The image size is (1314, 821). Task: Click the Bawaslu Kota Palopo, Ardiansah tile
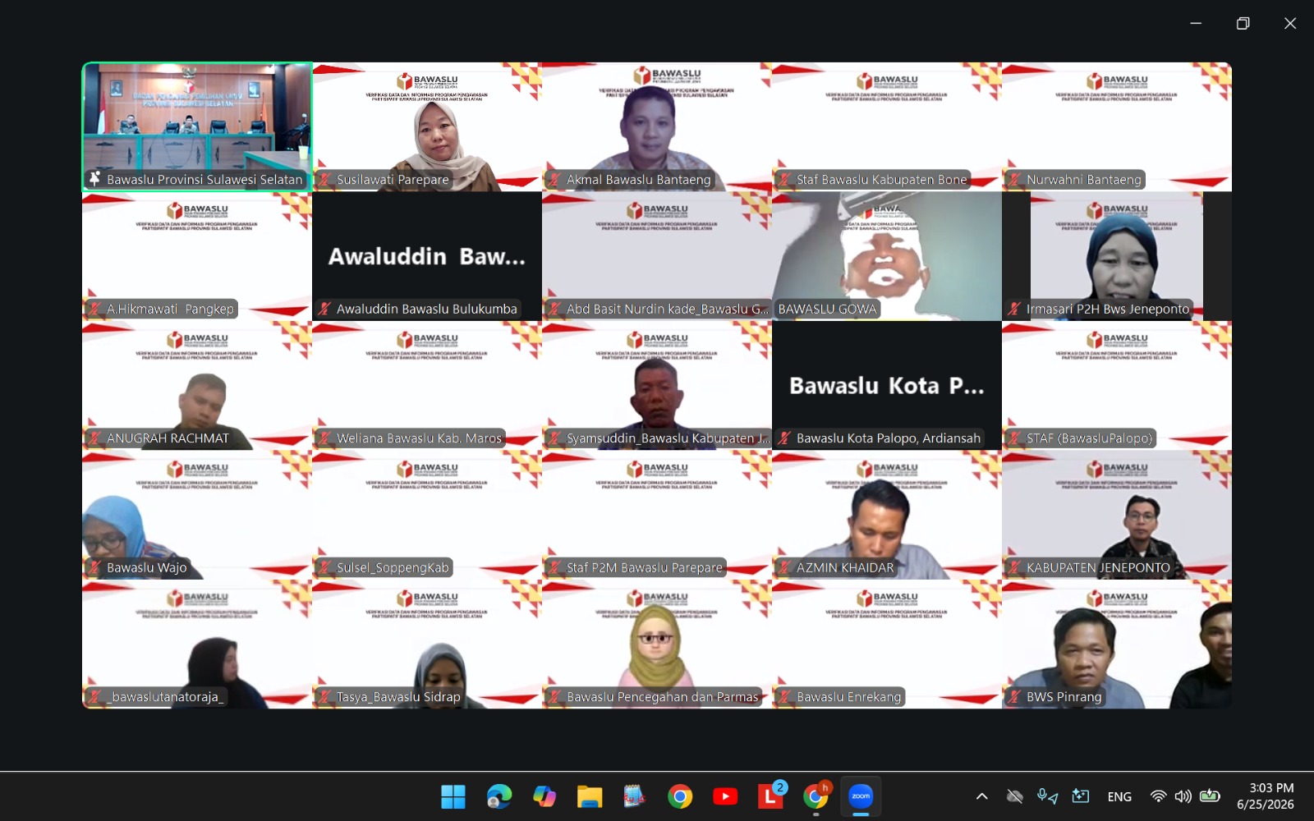click(887, 386)
